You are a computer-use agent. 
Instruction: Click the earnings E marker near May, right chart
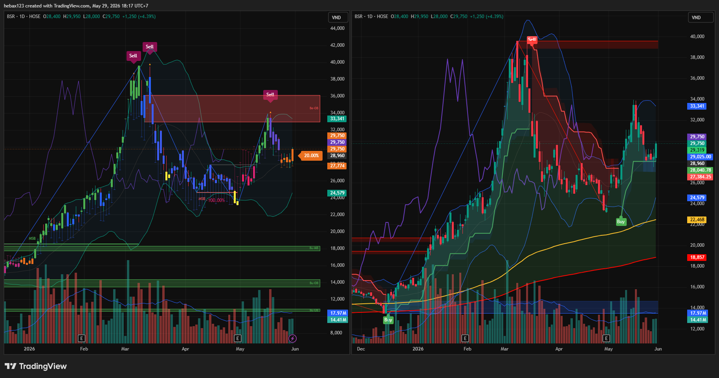coord(606,338)
